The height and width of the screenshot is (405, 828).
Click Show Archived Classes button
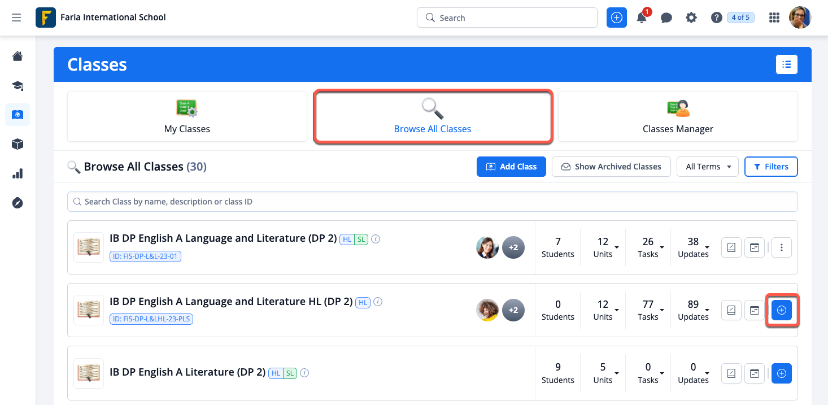pyautogui.click(x=611, y=167)
